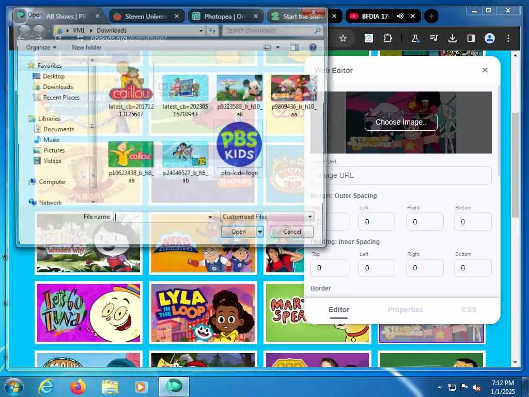The image size is (529, 397).
Task: Click Open in the file dialog
Action: 239,232
